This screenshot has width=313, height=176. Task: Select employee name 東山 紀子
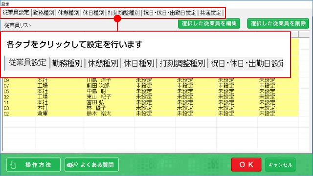[99, 97]
